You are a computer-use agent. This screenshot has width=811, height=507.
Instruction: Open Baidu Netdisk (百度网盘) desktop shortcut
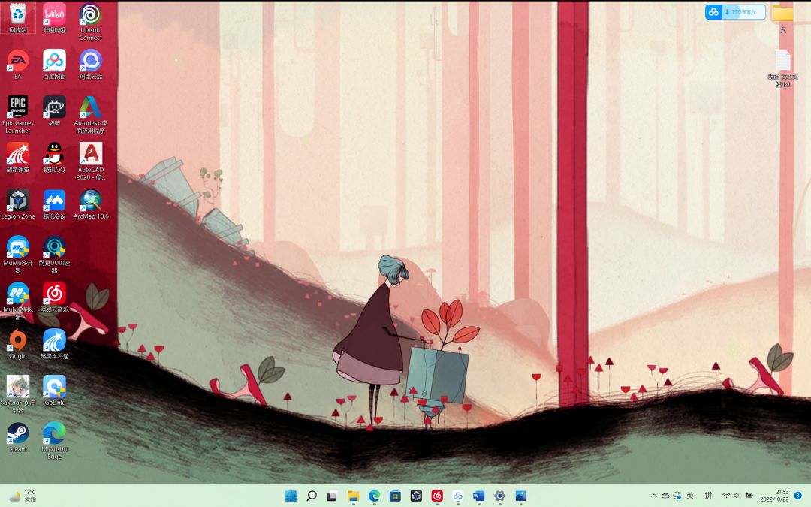point(54,64)
